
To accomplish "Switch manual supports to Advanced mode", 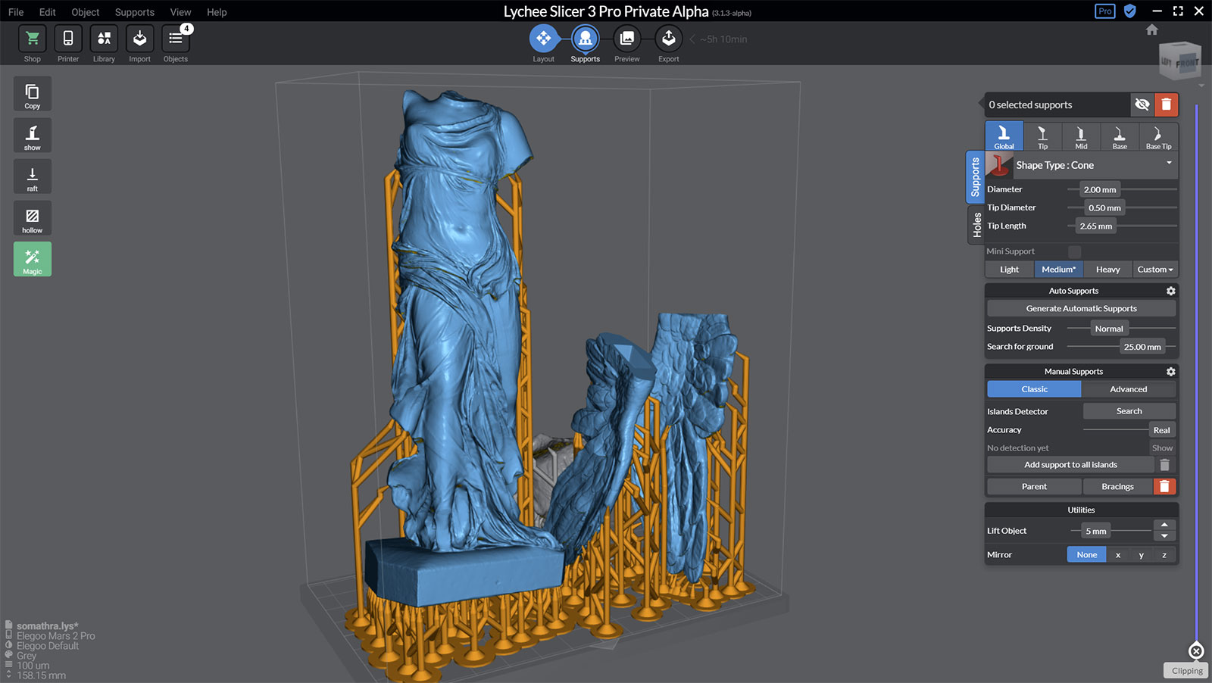I will click(1129, 389).
